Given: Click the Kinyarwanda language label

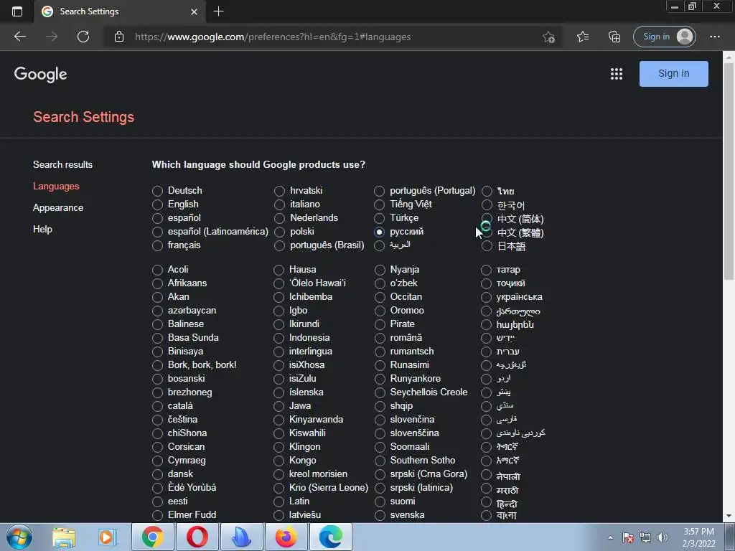Looking at the screenshot, I should pos(316,419).
